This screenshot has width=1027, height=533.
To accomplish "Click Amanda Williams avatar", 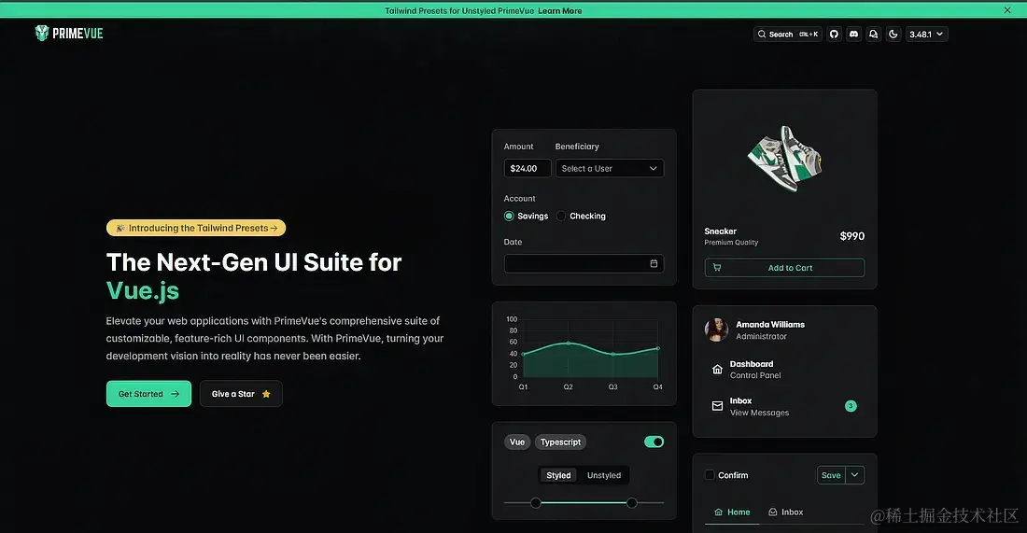I will 716,330.
